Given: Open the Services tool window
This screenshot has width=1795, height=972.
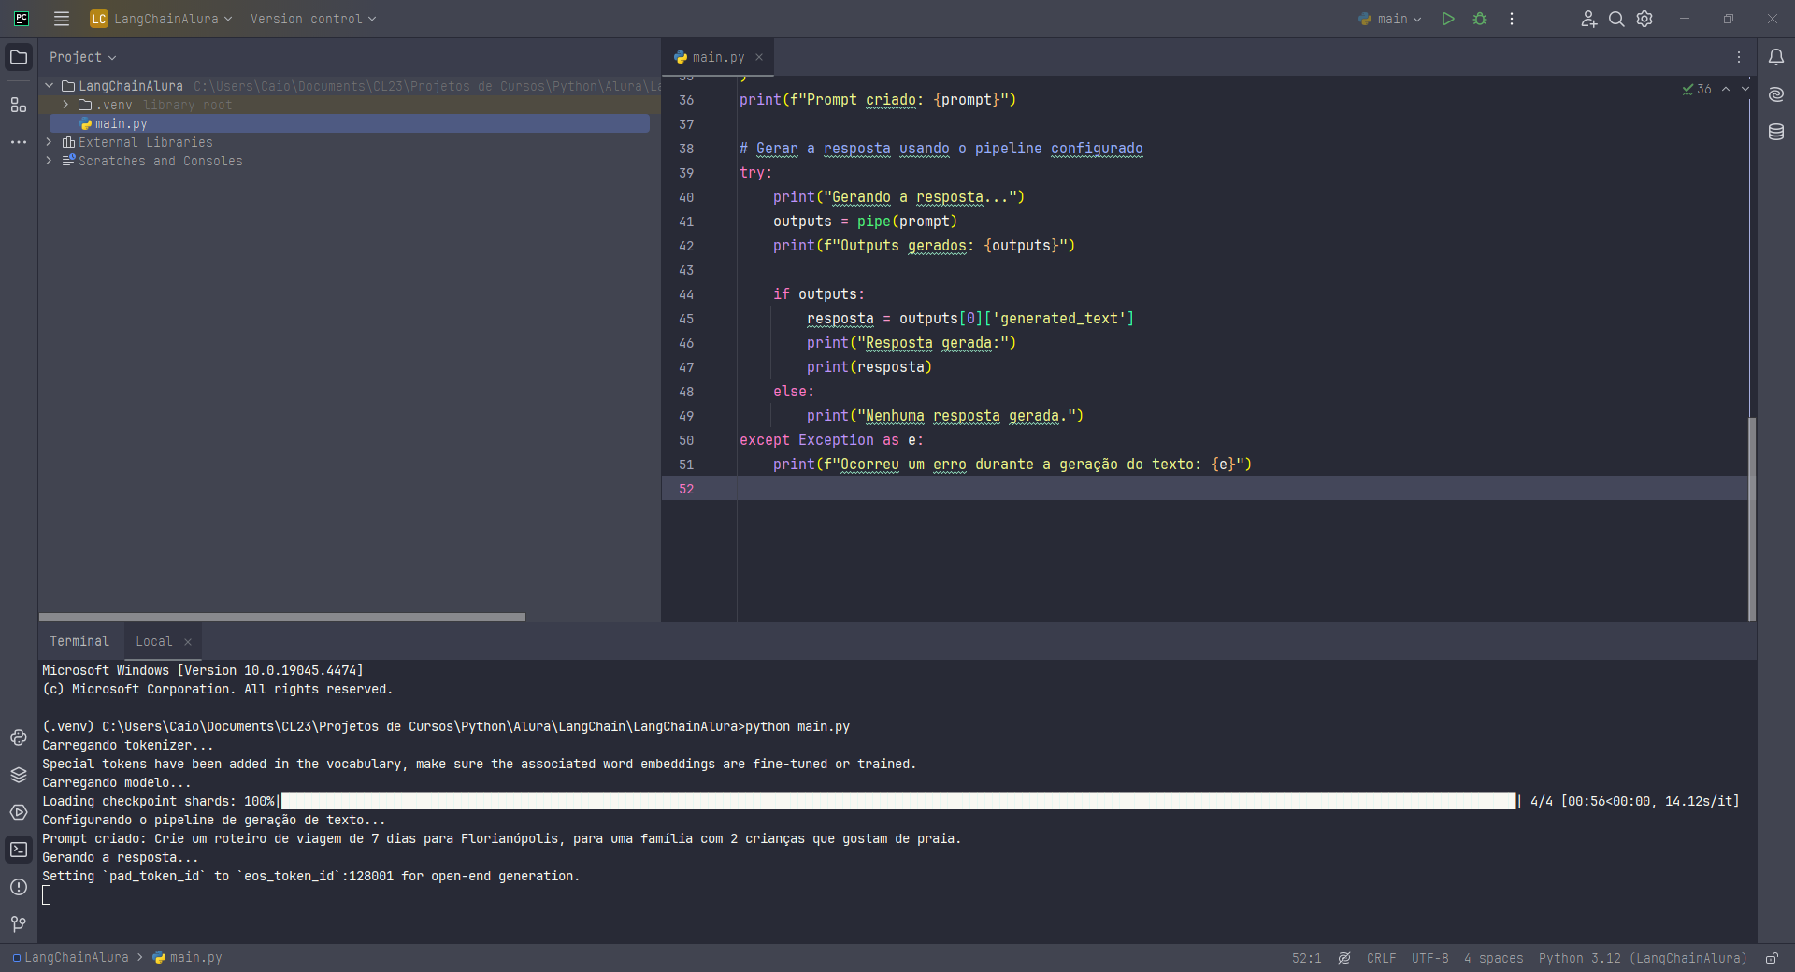Looking at the screenshot, I should (x=19, y=812).
